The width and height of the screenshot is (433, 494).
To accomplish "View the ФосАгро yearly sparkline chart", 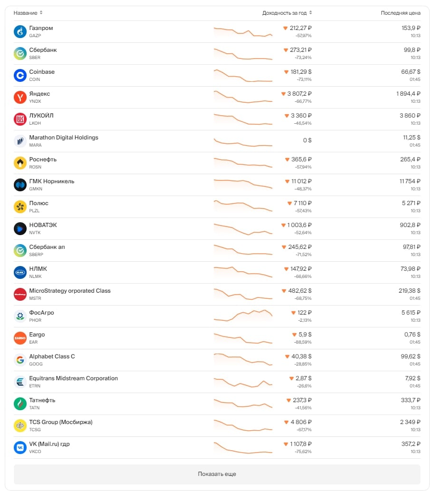I will (x=243, y=316).
